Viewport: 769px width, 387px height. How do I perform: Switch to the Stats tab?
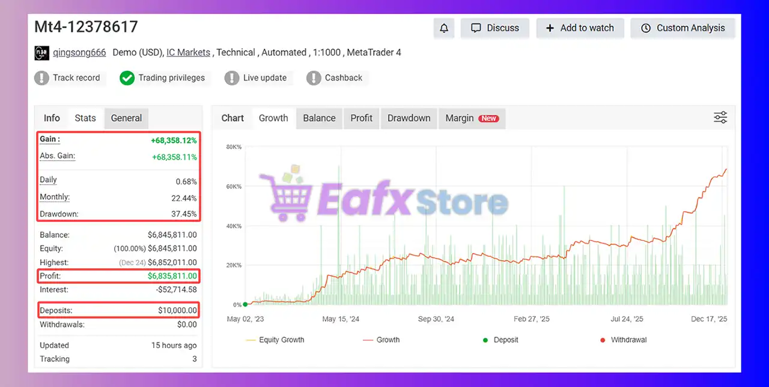85,118
